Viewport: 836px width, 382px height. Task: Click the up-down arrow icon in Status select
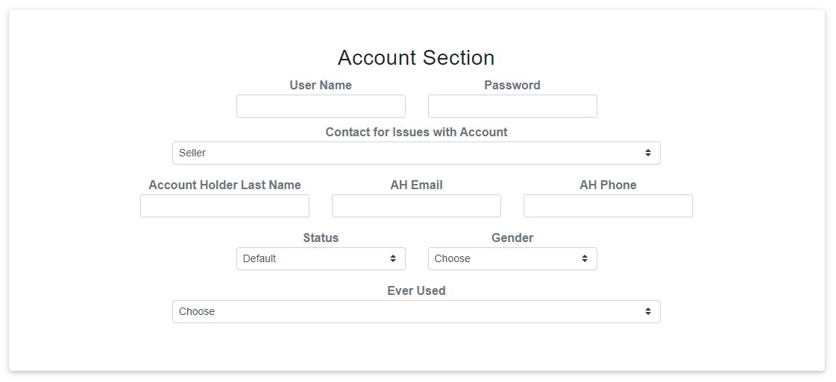pos(393,258)
